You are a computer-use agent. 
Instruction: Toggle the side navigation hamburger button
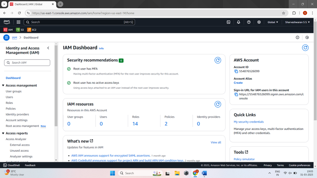[6, 37]
